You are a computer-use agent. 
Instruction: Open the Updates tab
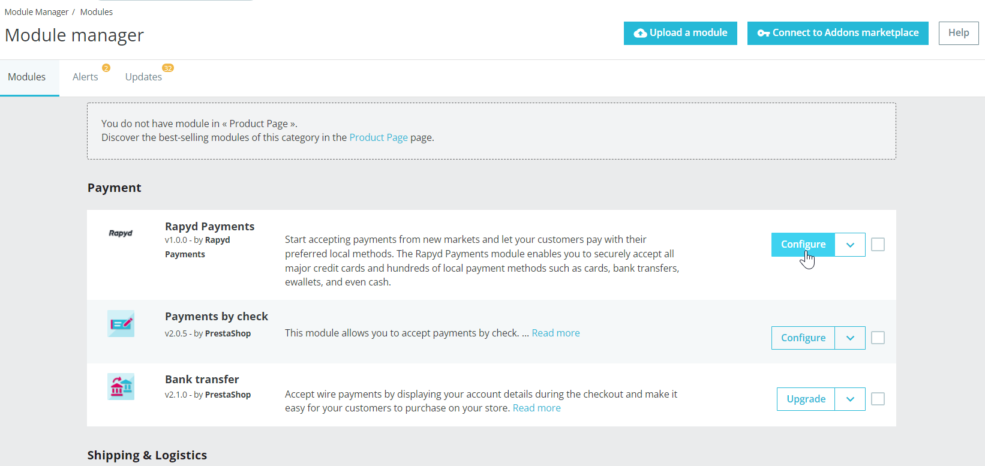pos(143,77)
